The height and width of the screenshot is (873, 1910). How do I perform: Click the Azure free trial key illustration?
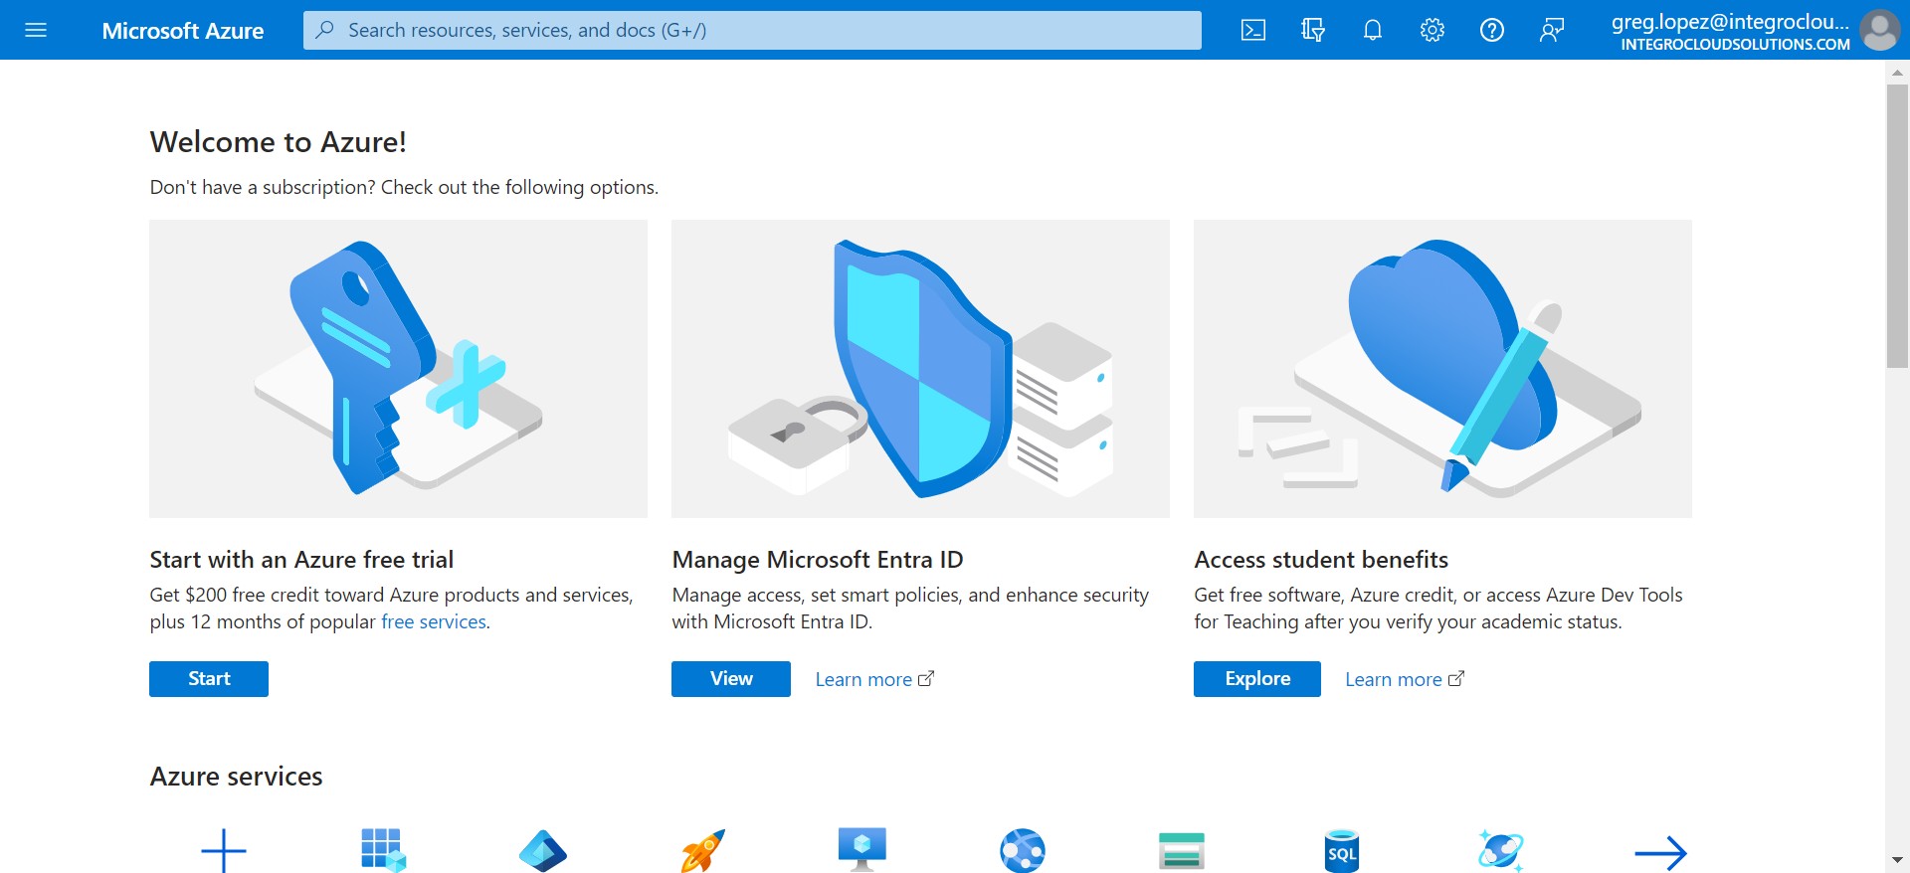click(398, 369)
